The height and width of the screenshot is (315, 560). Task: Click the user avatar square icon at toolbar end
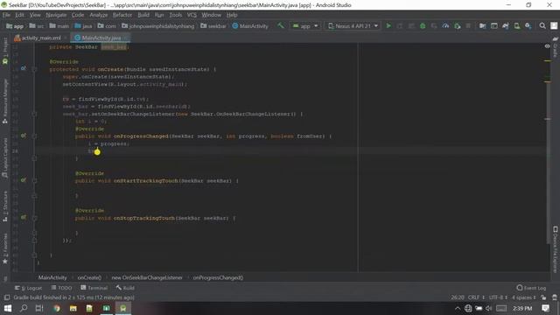[x=554, y=26]
